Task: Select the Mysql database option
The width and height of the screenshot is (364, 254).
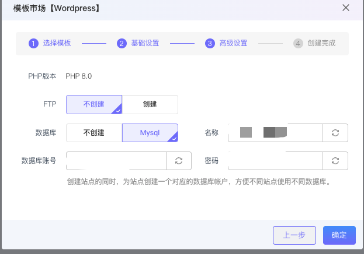Action: pyautogui.click(x=150, y=133)
